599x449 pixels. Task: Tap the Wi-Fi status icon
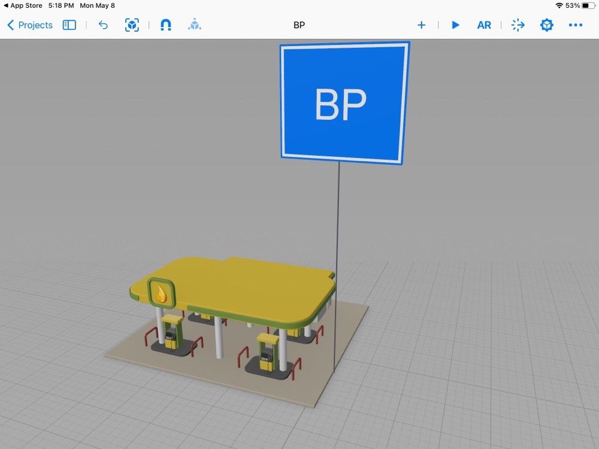[559, 6]
